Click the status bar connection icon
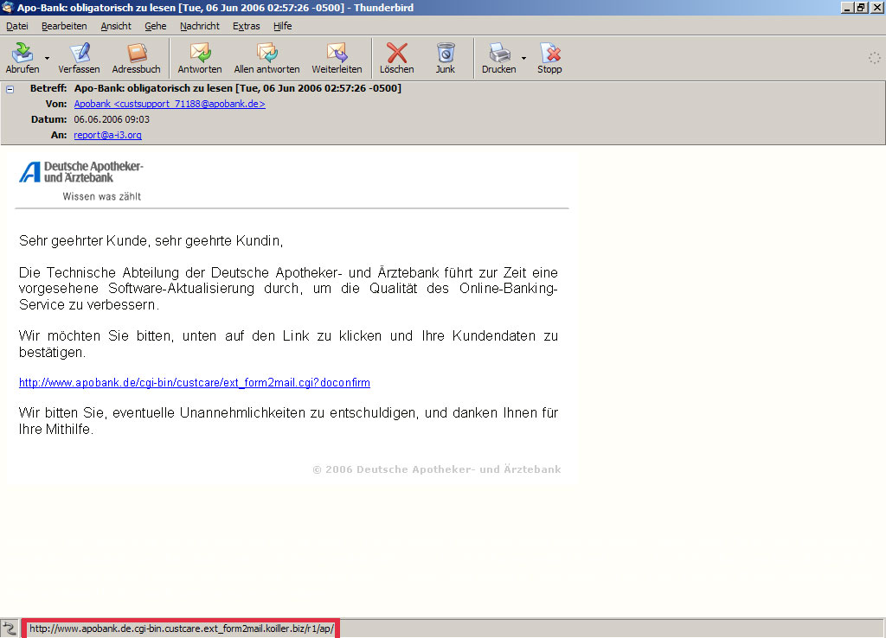The width and height of the screenshot is (886, 638). coord(10,628)
